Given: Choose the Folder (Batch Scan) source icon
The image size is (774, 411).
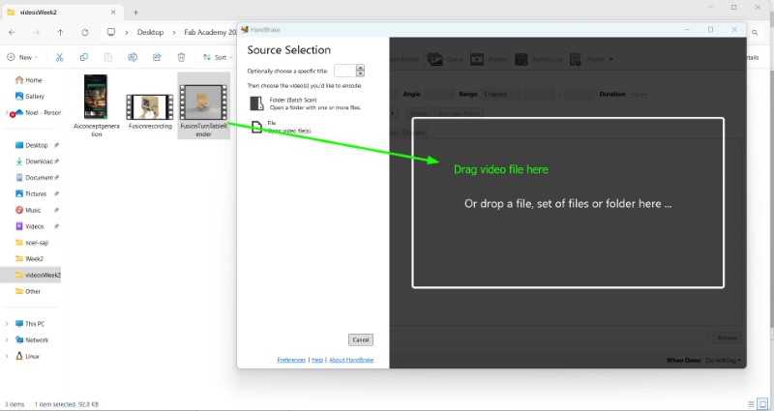Looking at the screenshot, I should coord(256,103).
